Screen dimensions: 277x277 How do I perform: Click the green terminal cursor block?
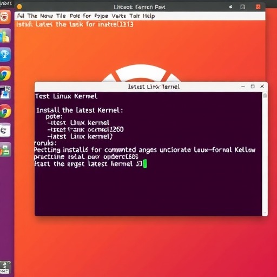point(145,164)
